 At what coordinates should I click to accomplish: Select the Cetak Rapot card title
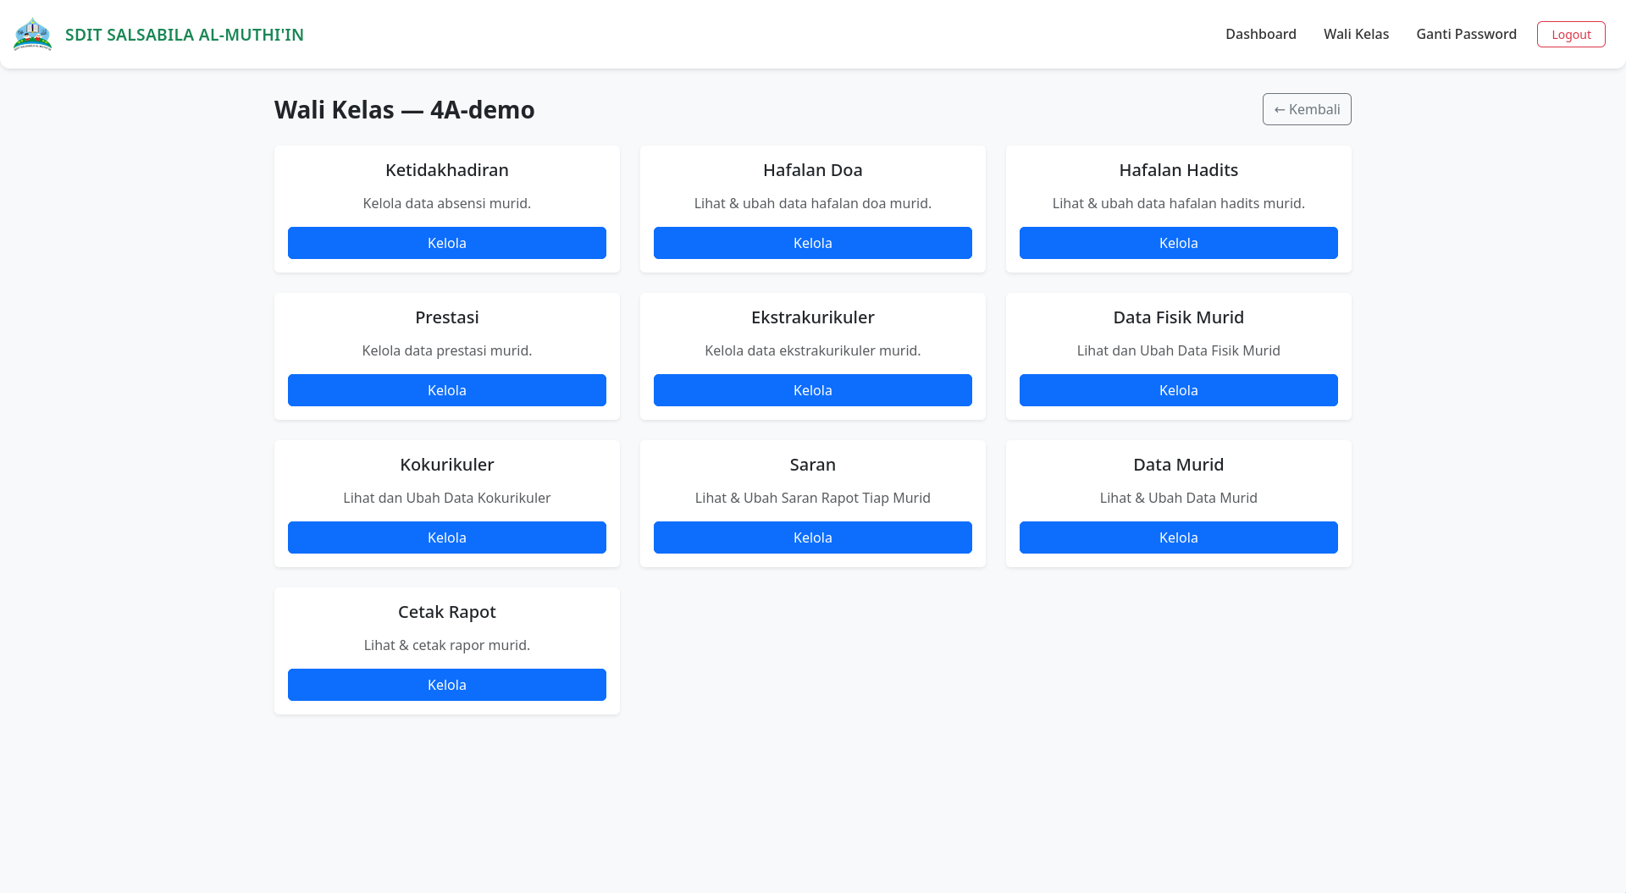pos(447,612)
